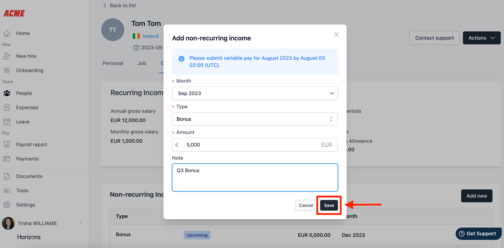Open the Month dropdown showing Sep 2023
The width and height of the screenshot is (504, 248).
[254, 94]
